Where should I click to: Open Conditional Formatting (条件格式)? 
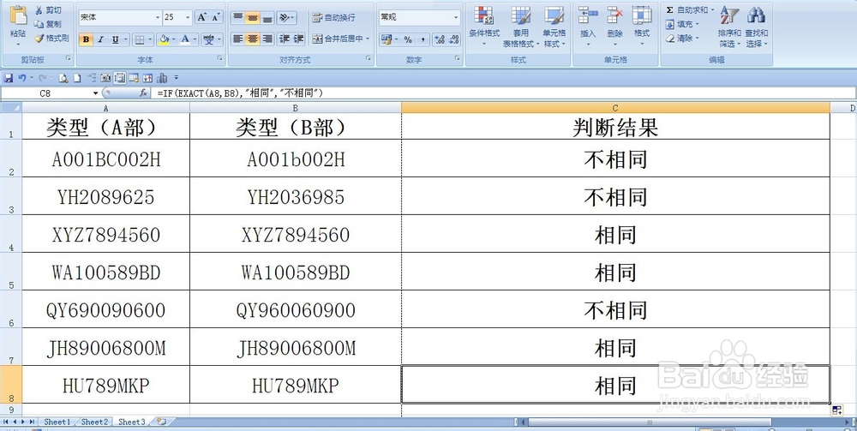tap(484, 27)
